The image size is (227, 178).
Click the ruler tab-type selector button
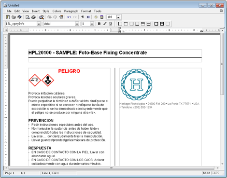(6, 30)
